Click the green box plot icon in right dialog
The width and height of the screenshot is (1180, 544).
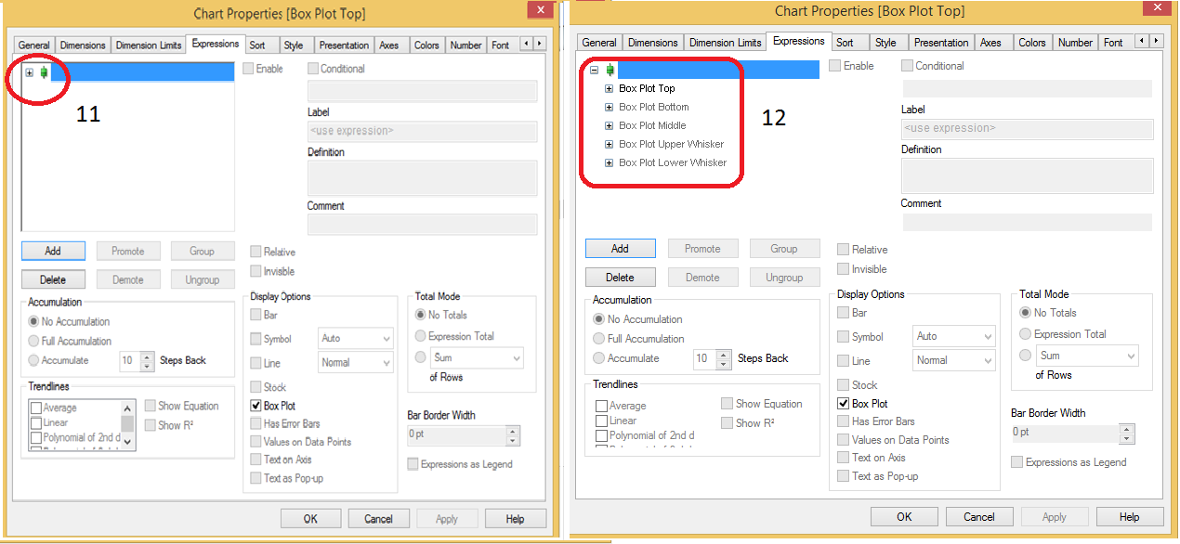pyautogui.click(x=610, y=70)
